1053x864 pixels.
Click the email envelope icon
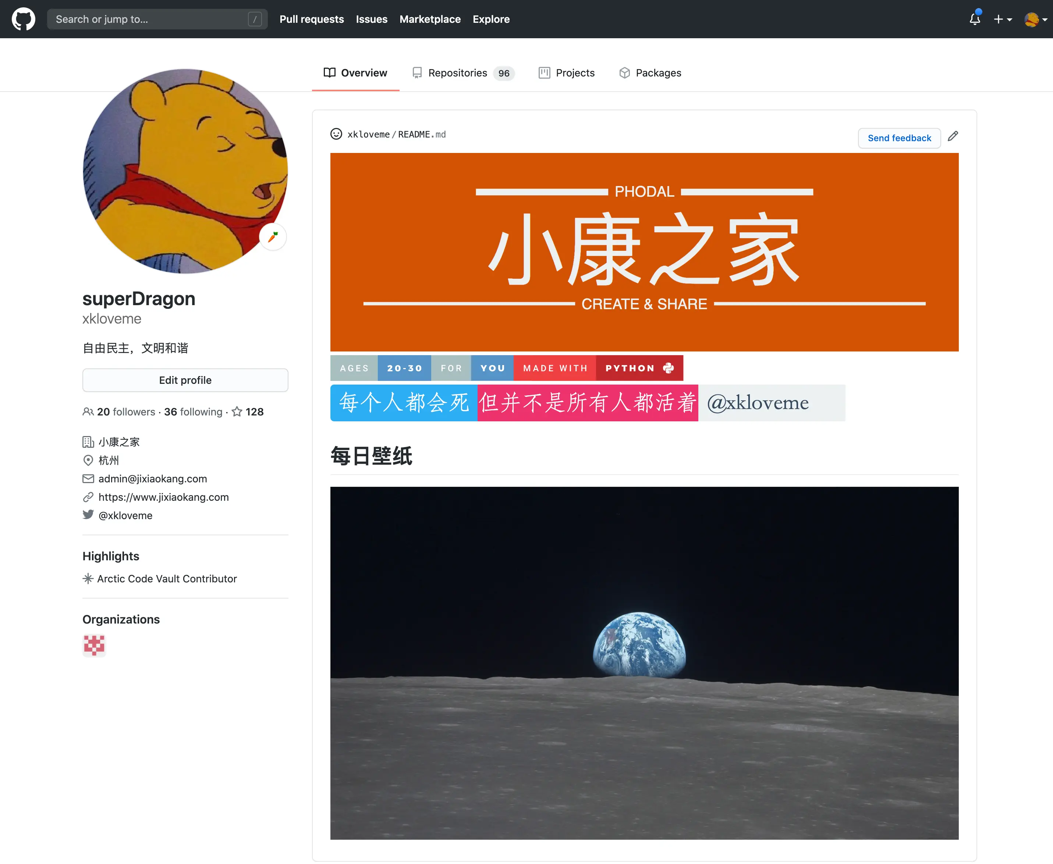[x=88, y=478]
